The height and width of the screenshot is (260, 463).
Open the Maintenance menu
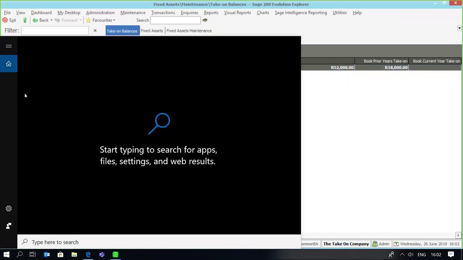click(x=133, y=13)
